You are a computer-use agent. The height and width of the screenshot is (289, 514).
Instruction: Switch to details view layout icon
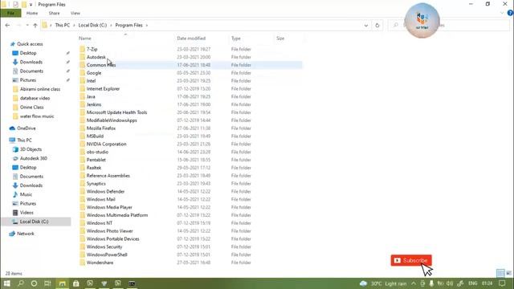tap(500, 273)
